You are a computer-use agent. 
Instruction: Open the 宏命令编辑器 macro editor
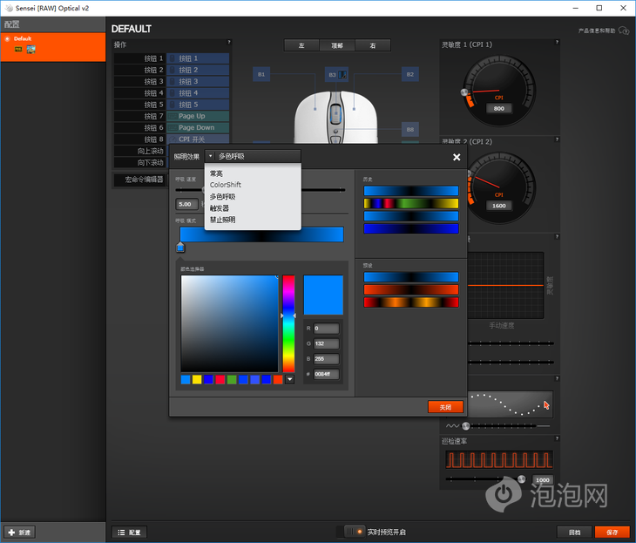pos(139,180)
